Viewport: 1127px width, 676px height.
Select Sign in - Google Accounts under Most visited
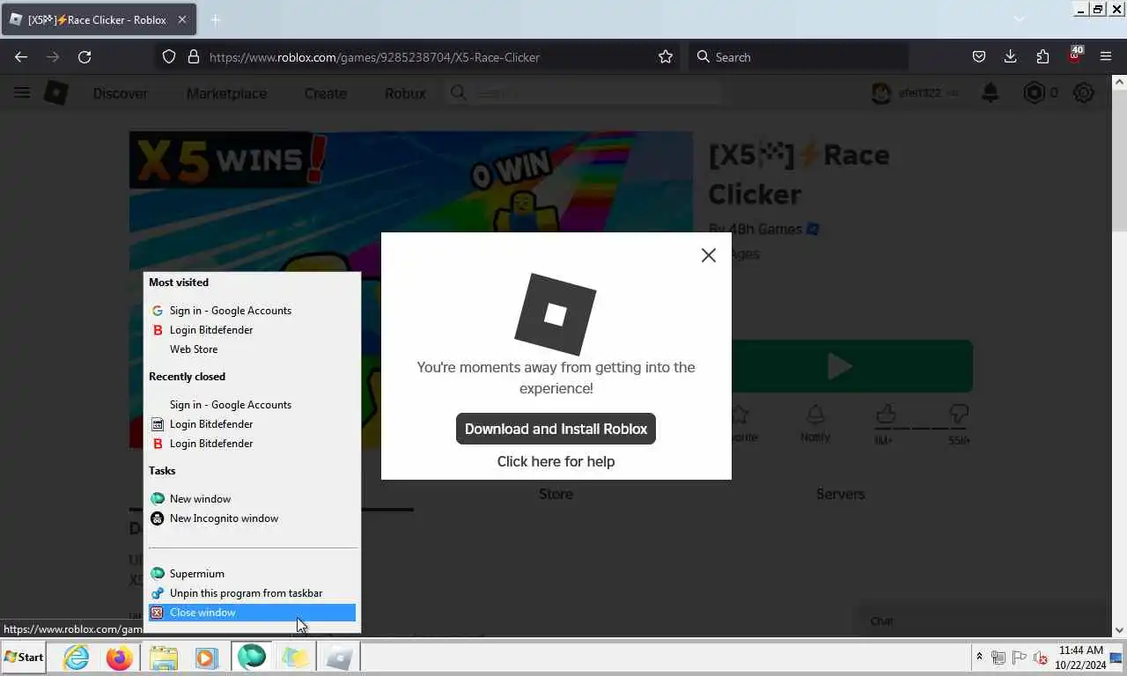click(231, 311)
